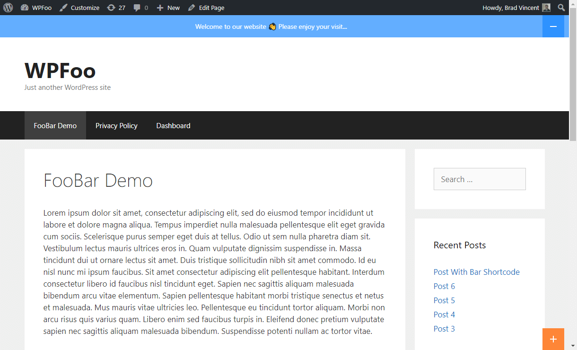The image size is (577, 350).
Task: Open the Post 5 link
Action: coord(444,300)
